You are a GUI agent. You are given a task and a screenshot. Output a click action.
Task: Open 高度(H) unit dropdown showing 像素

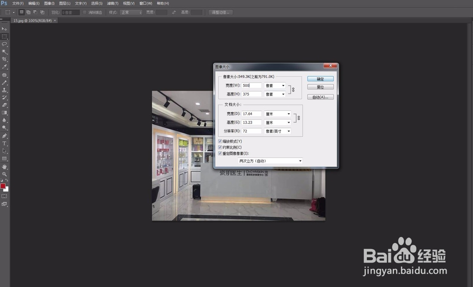(x=275, y=94)
